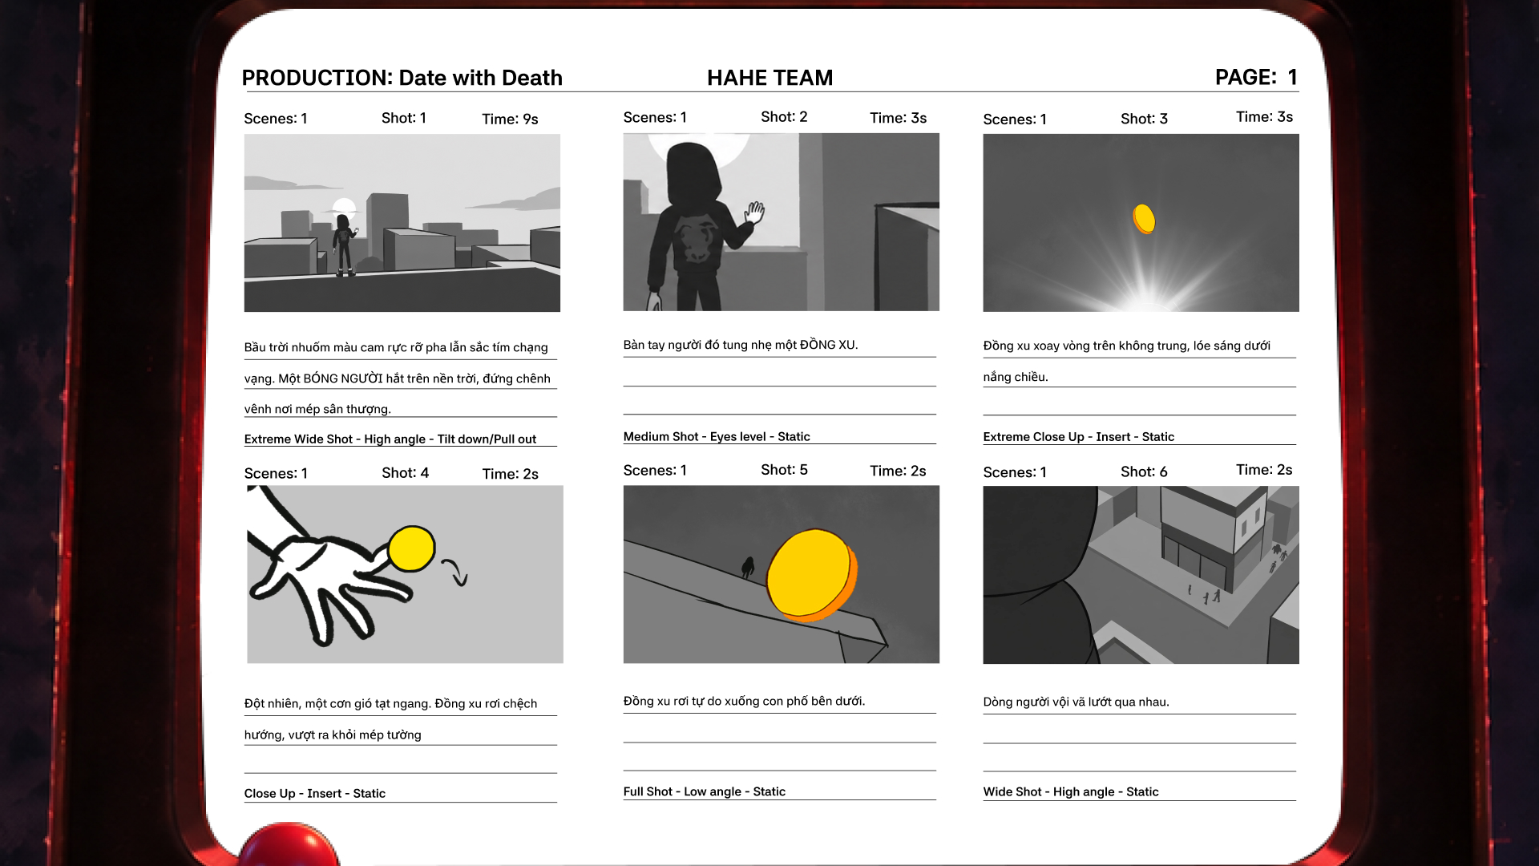Click the "HAHE TEAM" header text
The width and height of the screenshot is (1539, 866).
[x=770, y=78]
